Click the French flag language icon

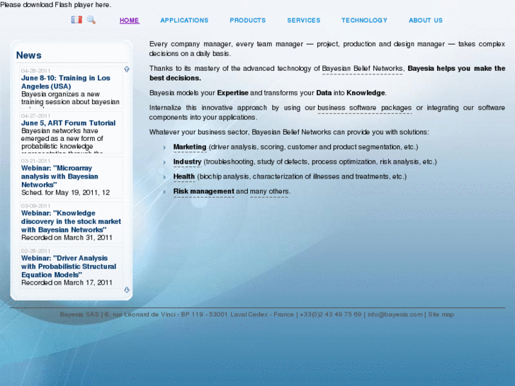77,20
